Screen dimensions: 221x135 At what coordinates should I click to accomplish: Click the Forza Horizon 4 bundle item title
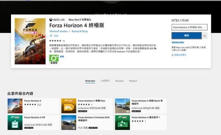point(32,101)
